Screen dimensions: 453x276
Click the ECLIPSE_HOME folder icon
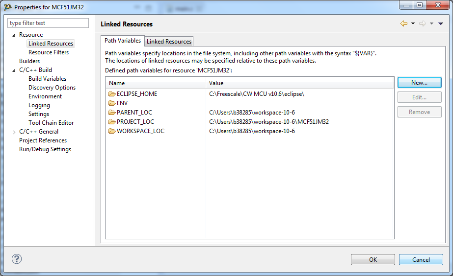point(112,94)
